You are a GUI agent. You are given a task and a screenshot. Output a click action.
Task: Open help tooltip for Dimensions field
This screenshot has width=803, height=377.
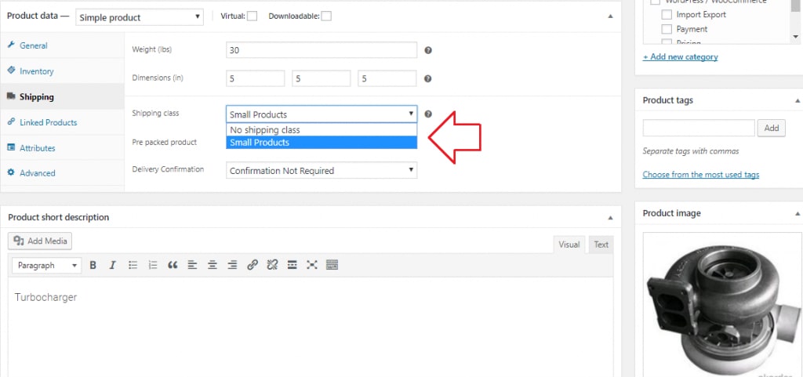pyautogui.click(x=428, y=79)
